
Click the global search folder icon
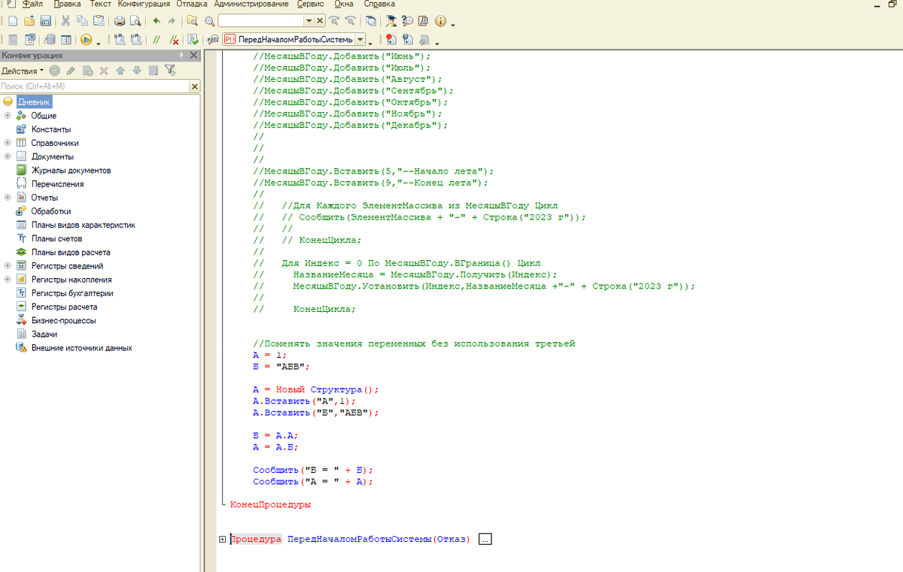click(192, 21)
